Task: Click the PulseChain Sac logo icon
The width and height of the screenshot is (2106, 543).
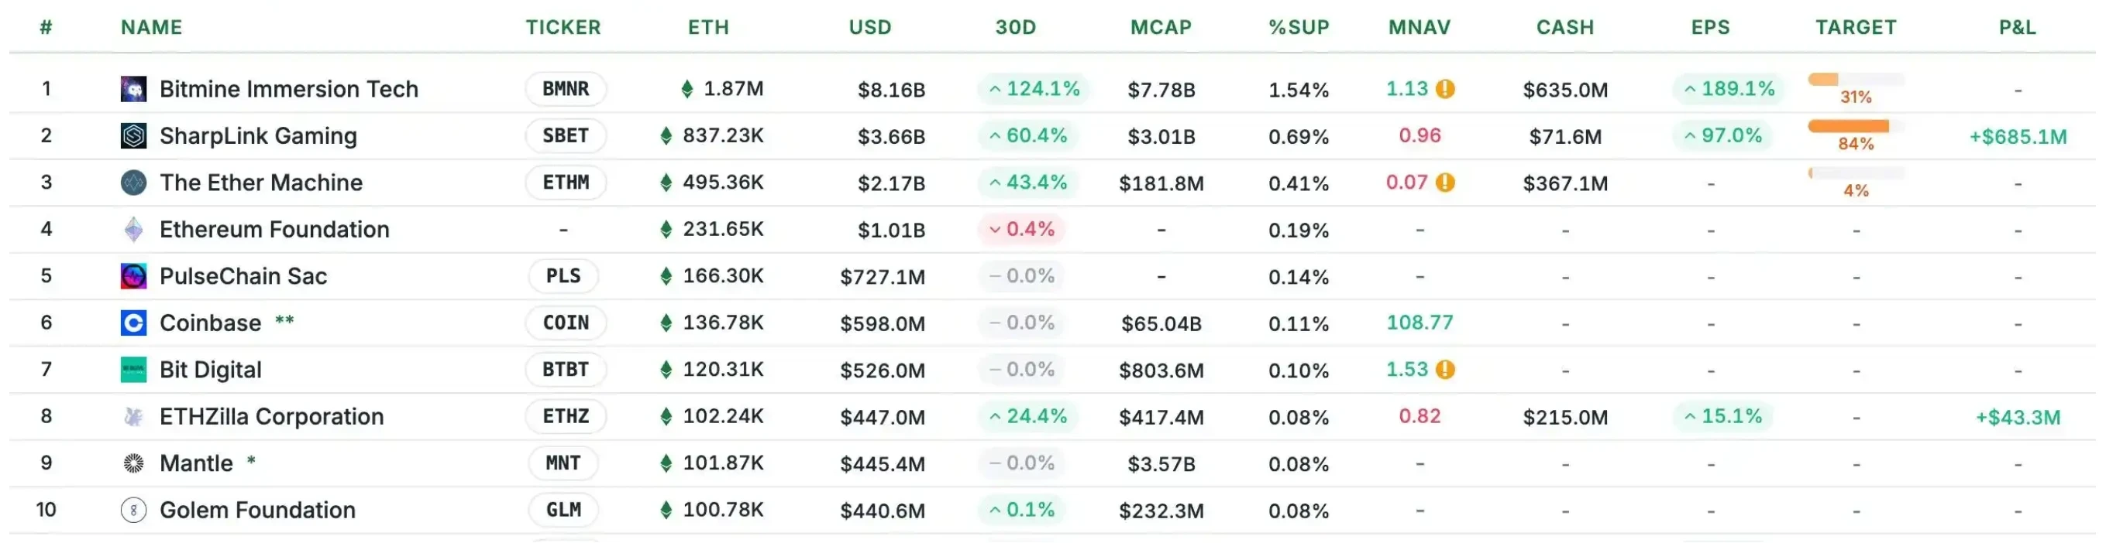Action: (x=133, y=276)
